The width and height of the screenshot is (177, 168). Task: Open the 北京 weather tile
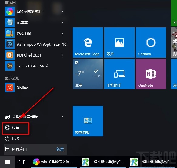pyautogui.click(x=88, y=74)
